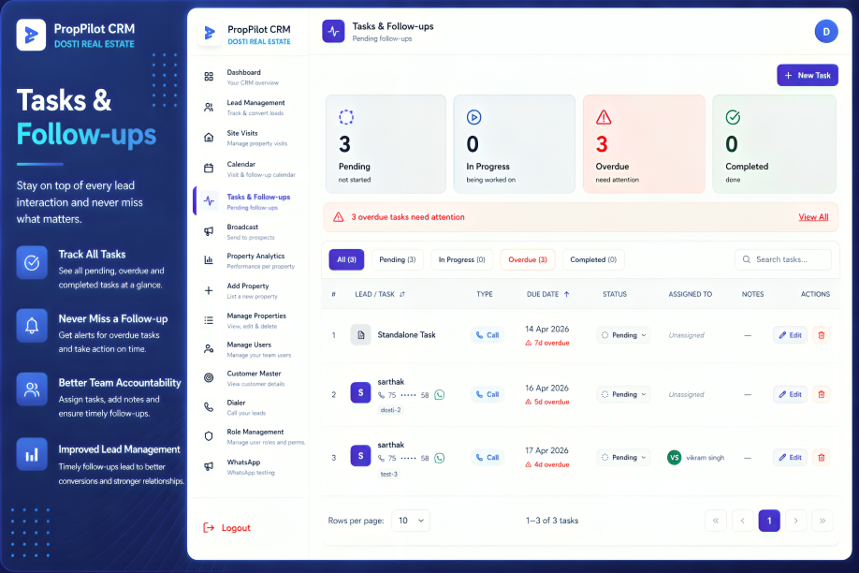Go to previous page of tasks

[x=742, y=521]
